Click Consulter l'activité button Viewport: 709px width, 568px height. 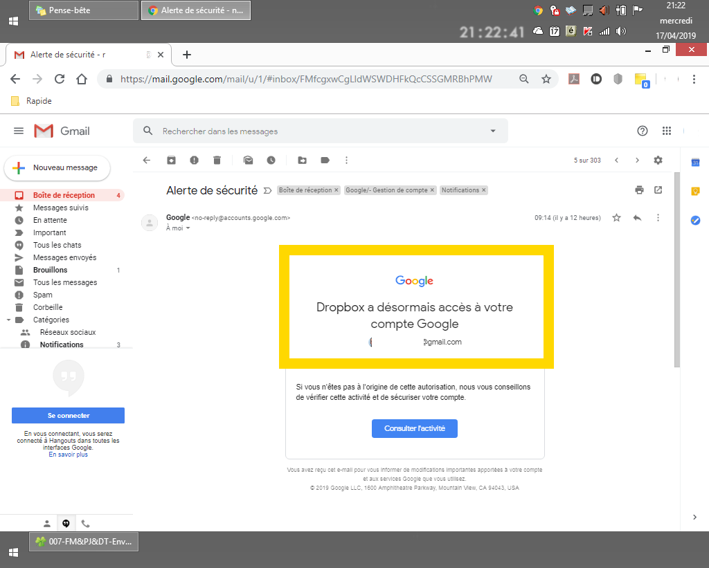pos(415,428)
